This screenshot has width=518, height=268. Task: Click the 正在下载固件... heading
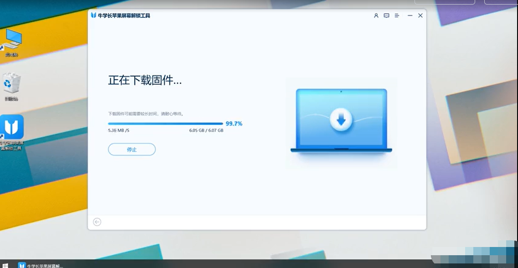click(145, 80)
